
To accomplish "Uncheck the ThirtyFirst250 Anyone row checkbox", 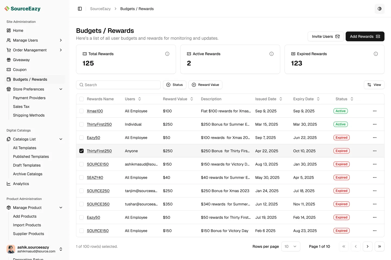I will coord(81,151).
